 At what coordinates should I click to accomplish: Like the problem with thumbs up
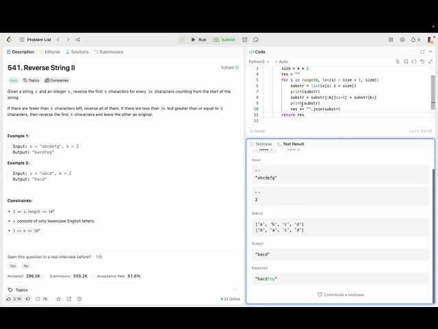[14, 299]
